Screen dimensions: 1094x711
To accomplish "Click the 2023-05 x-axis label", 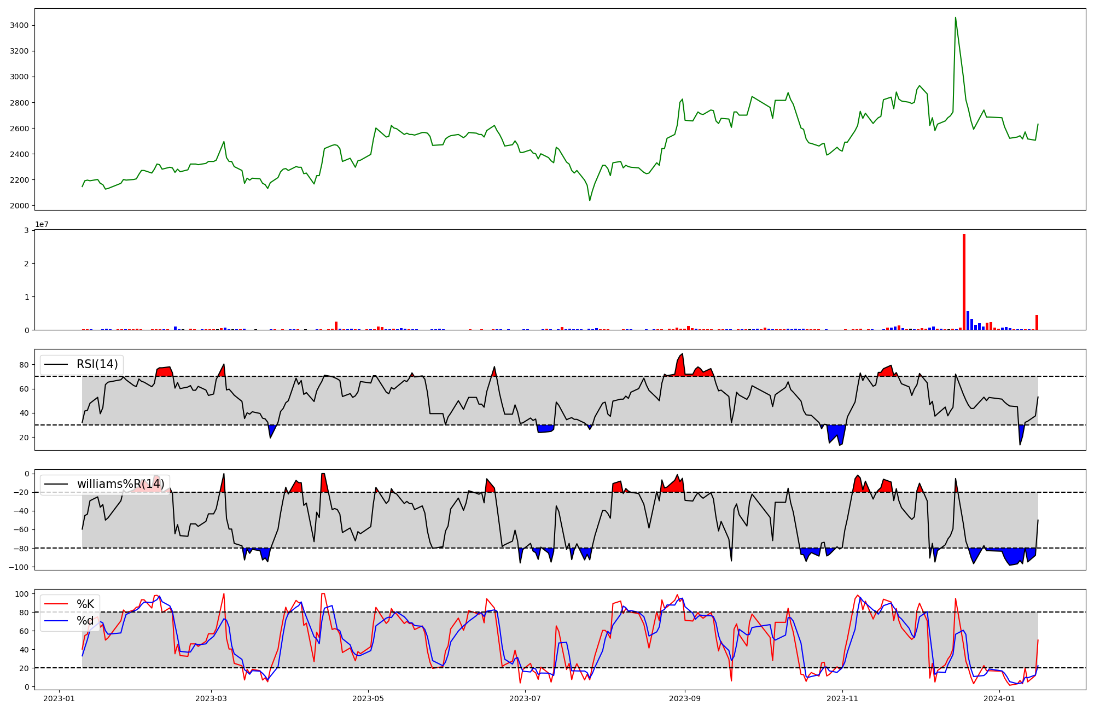I will point(368,698).
